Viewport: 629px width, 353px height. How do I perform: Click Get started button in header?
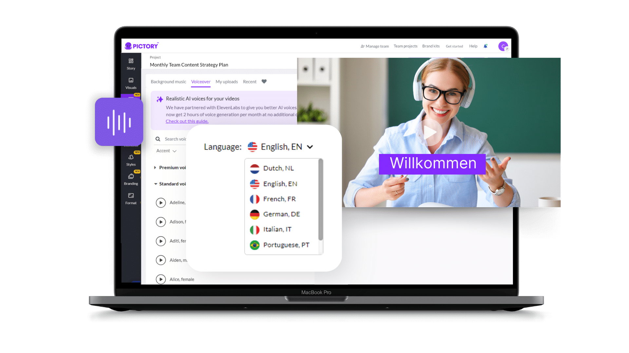click(x=454, y=46)
